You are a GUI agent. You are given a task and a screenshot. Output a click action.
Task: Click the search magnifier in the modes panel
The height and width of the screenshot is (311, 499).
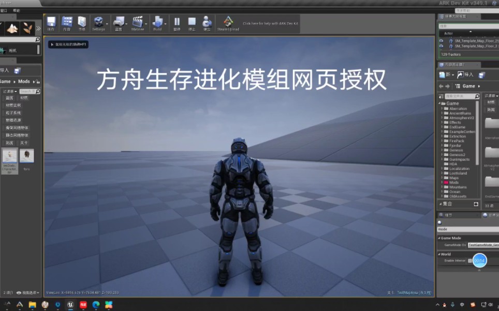click(38, 39)
